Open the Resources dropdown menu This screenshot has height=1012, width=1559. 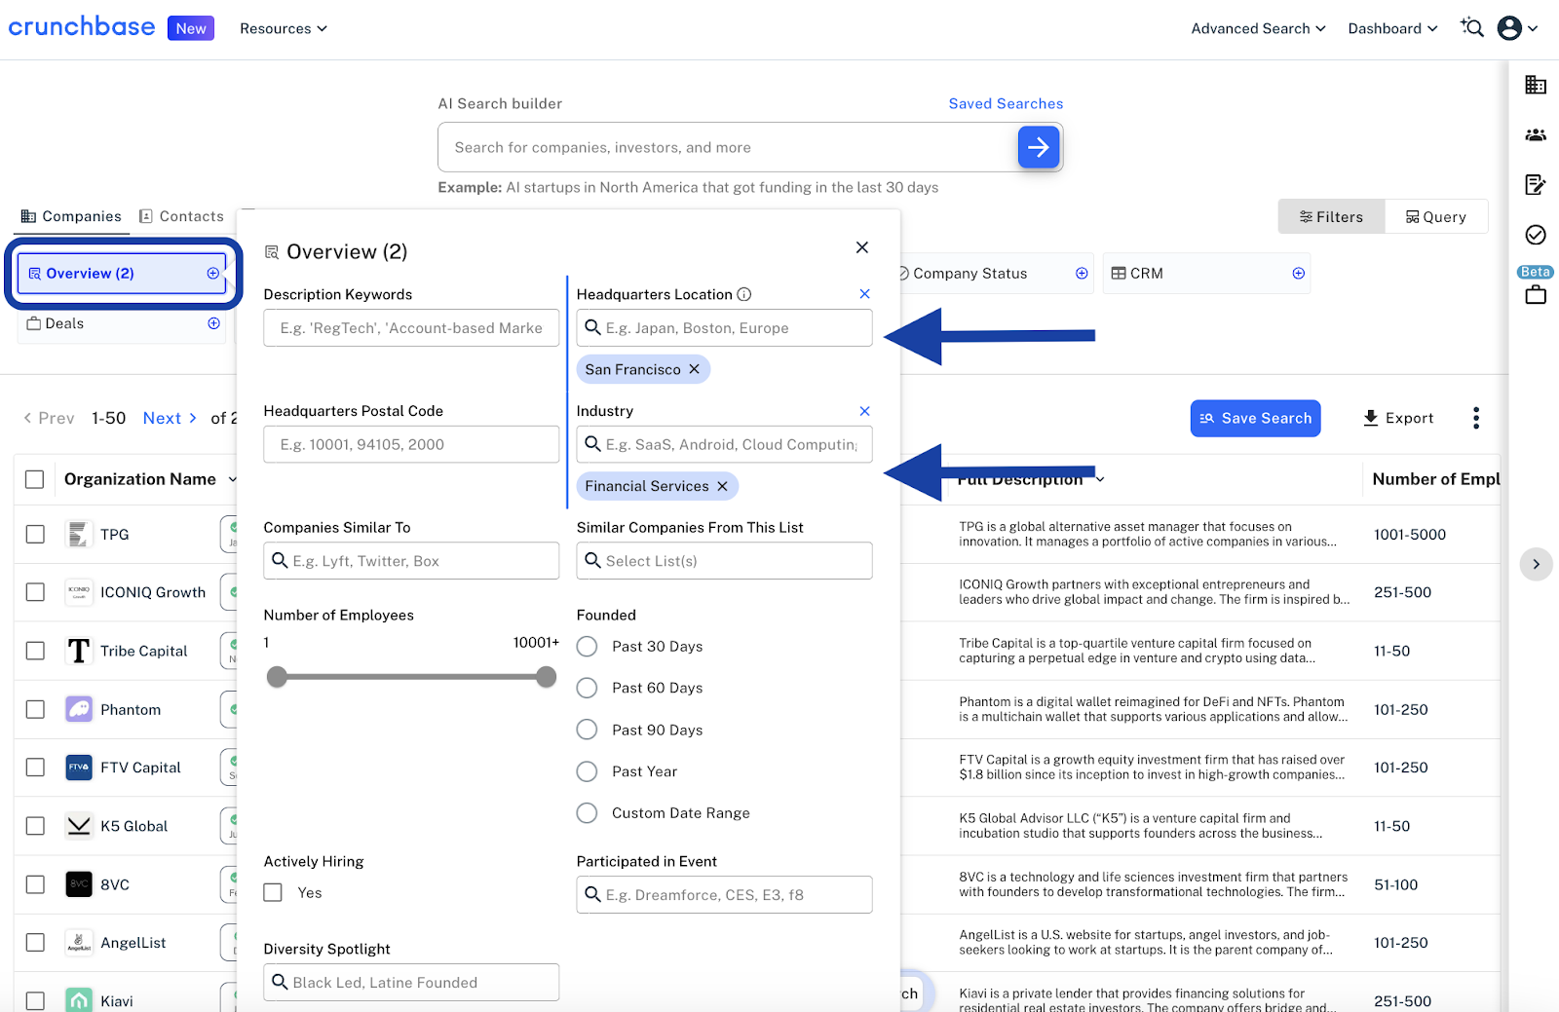tap(284, 28)
